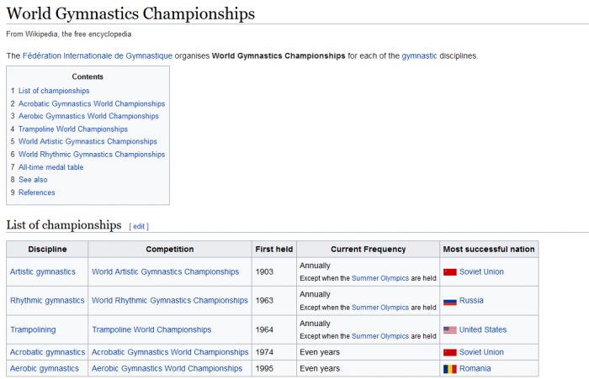Open Soviet Union link in Artistic gymnastics row

click(x=481, y=272)
